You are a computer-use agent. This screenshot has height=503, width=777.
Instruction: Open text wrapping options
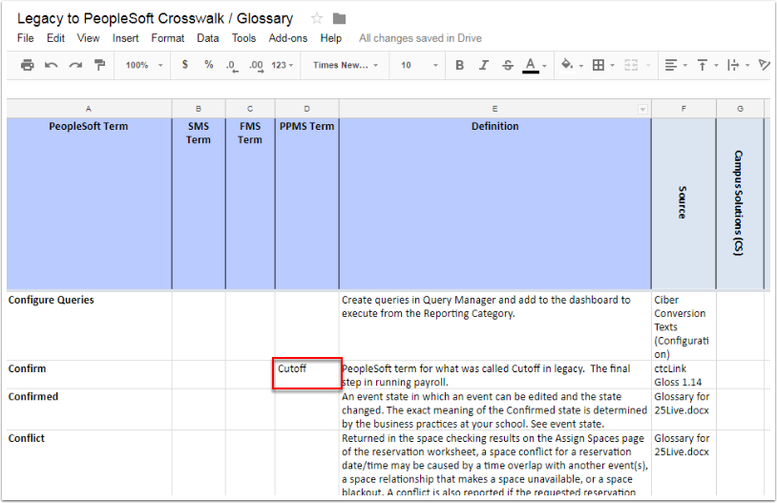pos(738,65)
